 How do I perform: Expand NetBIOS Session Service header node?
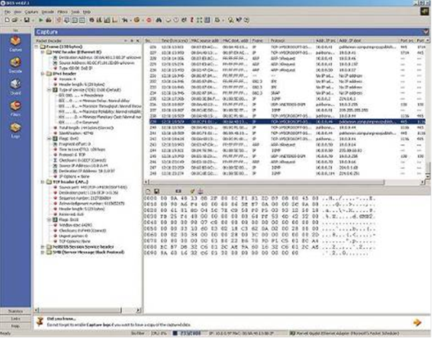pyautogui.click(x=43, y=246)
